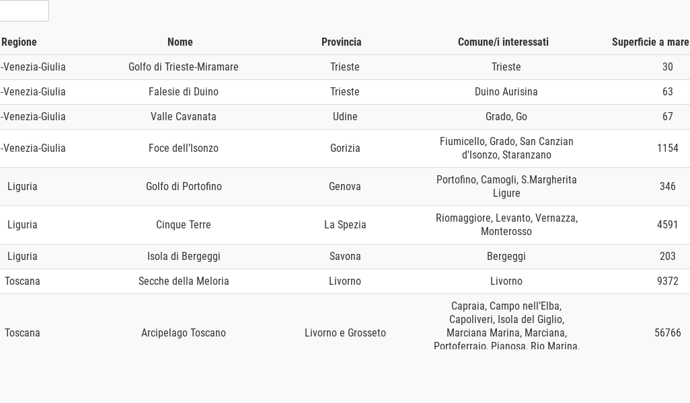
Task: Sort table by Nome column header
Action: 180,42
